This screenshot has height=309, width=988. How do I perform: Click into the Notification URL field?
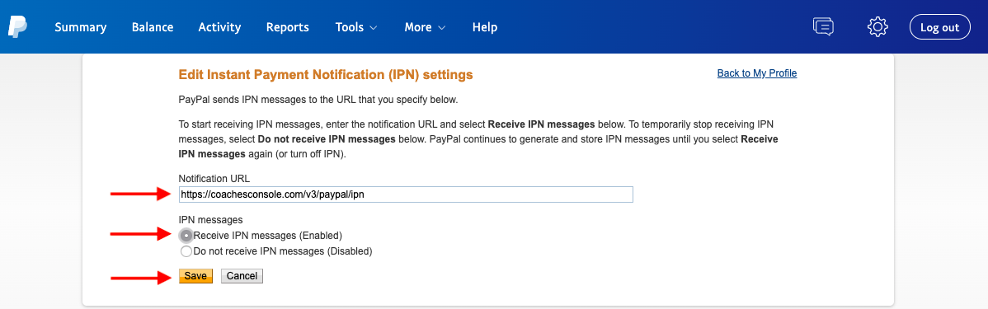point(406,194)
